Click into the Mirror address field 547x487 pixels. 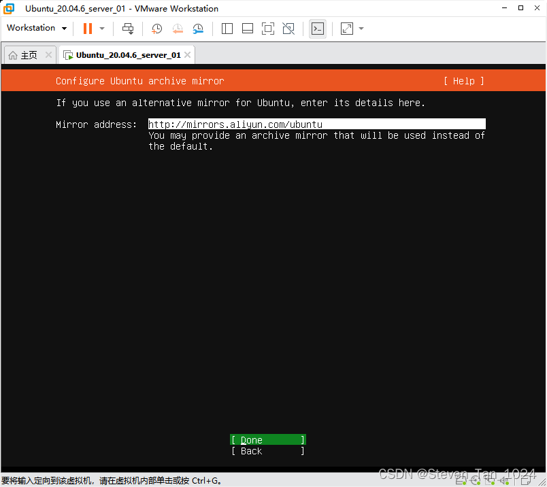click(x=317, y=124)
